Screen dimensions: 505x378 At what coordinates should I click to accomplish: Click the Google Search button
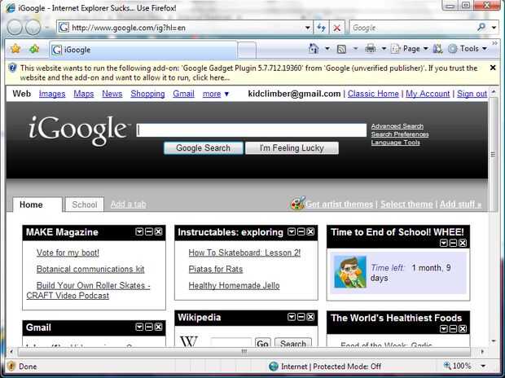[x=204, y=148]
